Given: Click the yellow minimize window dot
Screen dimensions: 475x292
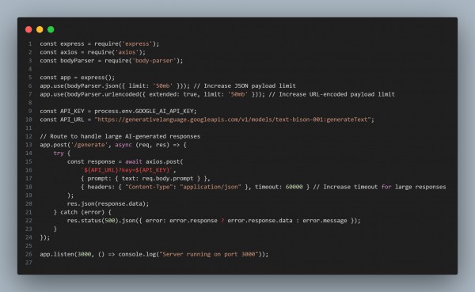Looking at the screenshot, I should [40, 29].
